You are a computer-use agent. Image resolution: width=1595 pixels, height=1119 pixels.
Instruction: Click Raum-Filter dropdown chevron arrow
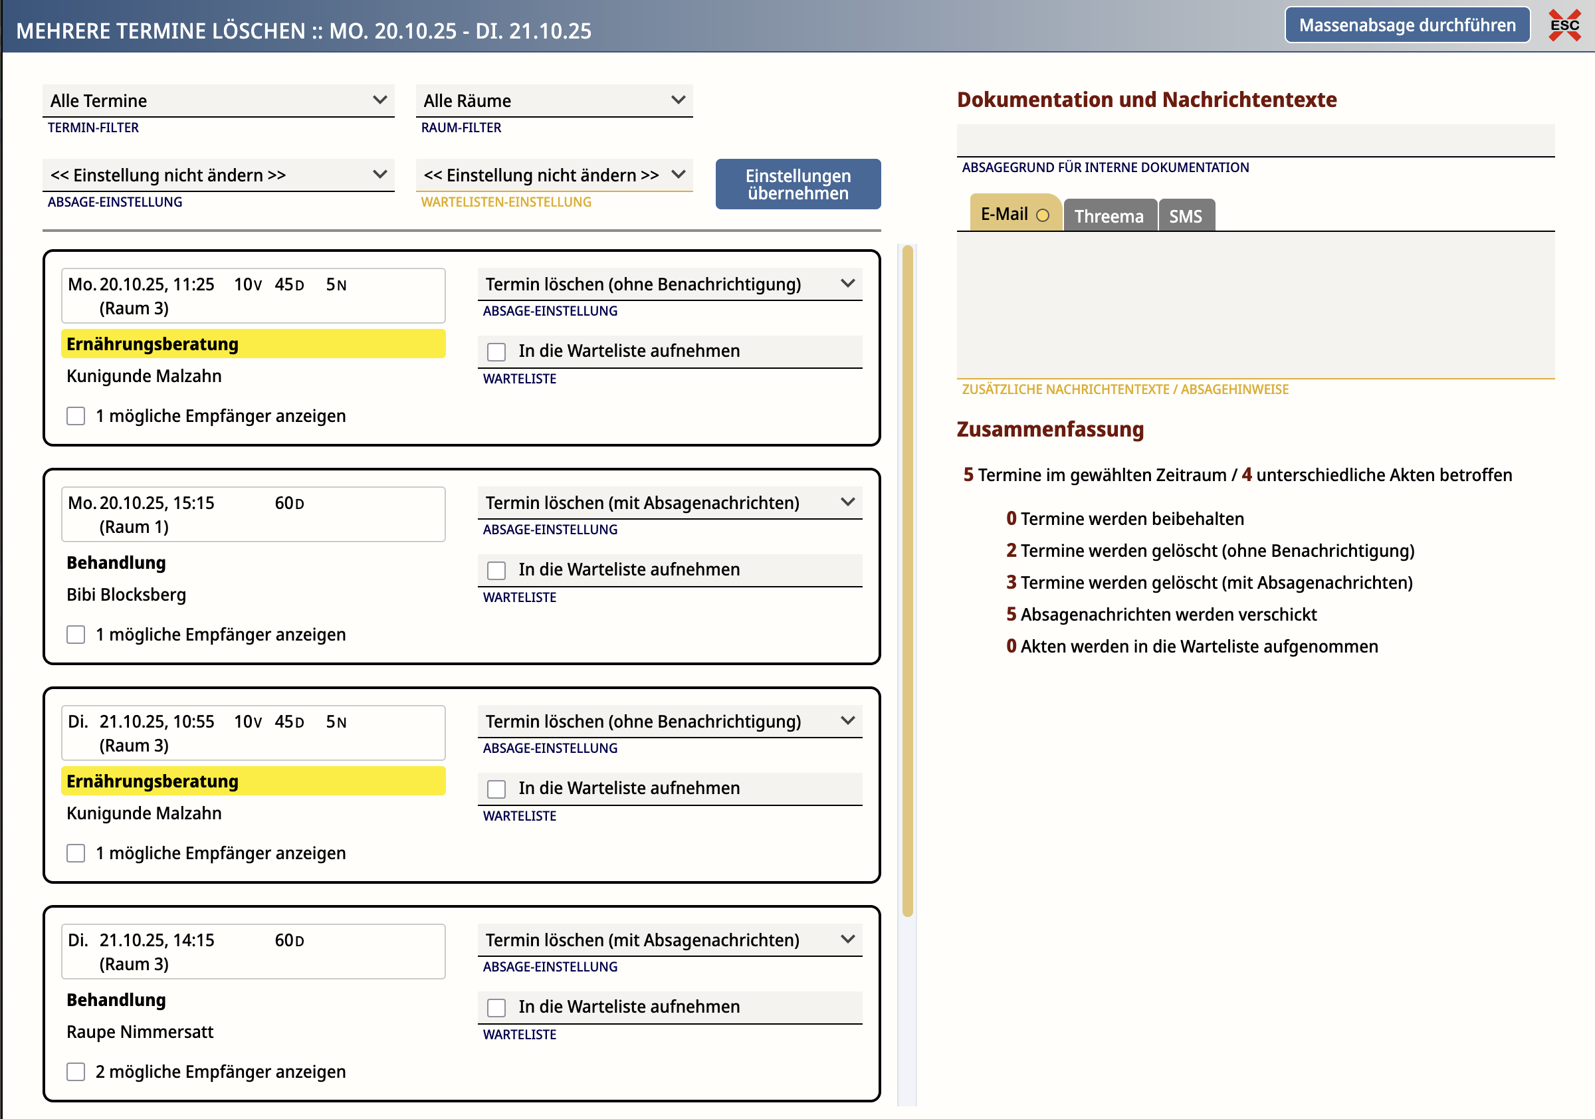coord(678,100)
